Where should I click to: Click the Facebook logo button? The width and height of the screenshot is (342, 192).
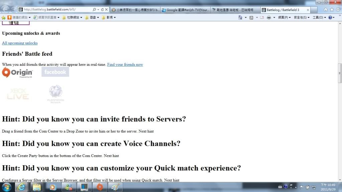coord(55,72)
